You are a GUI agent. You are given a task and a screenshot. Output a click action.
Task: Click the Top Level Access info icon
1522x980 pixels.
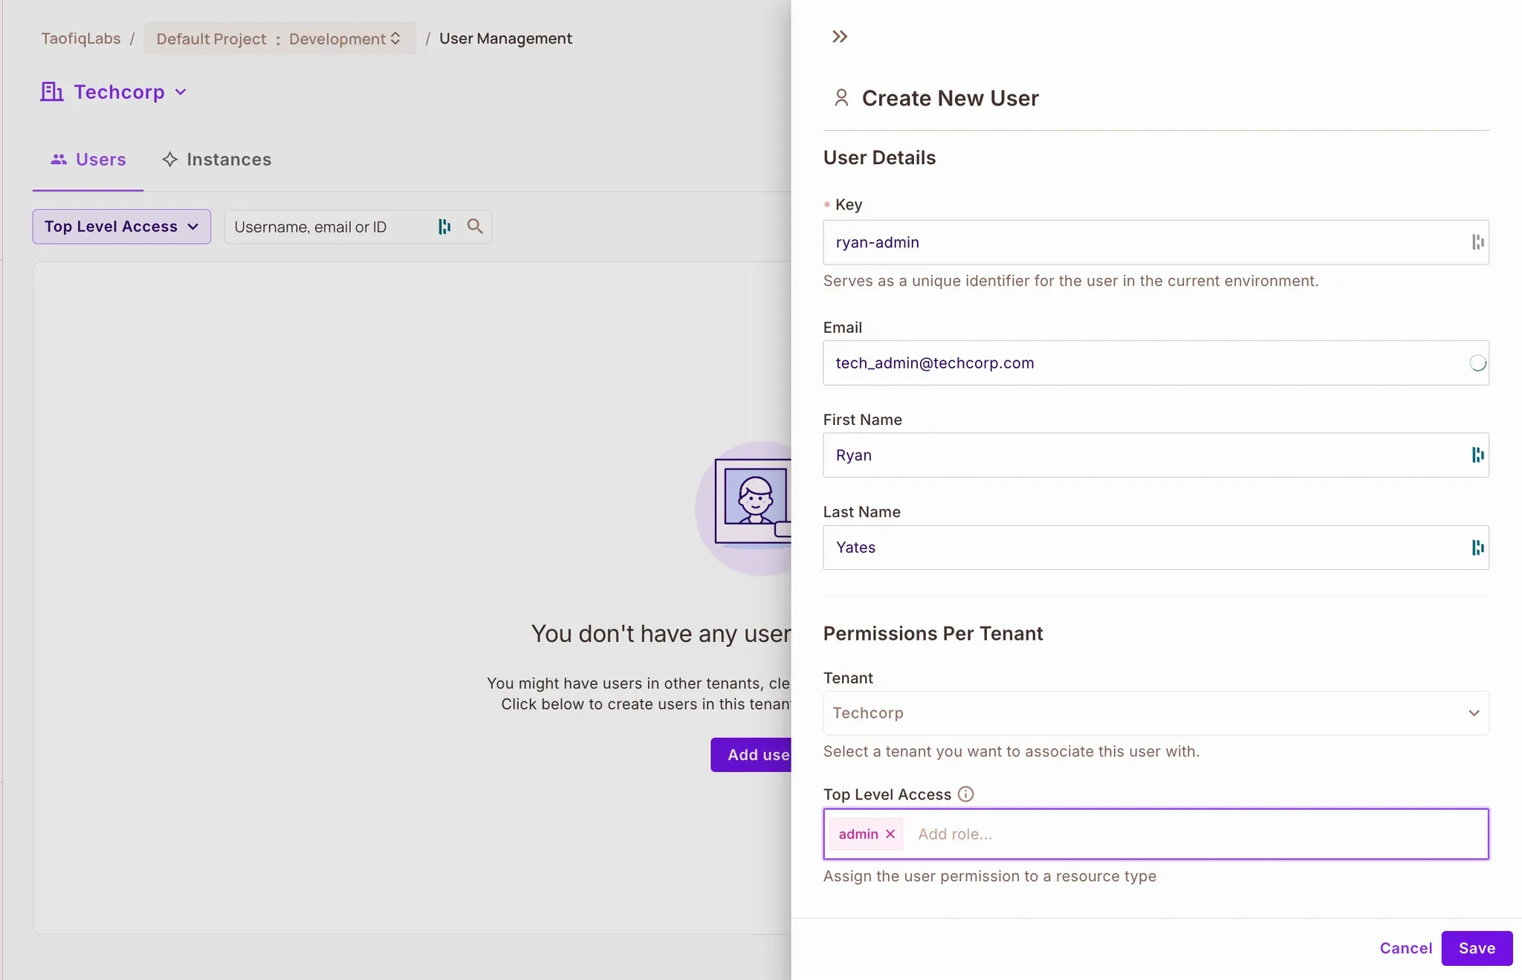(965, 794)
